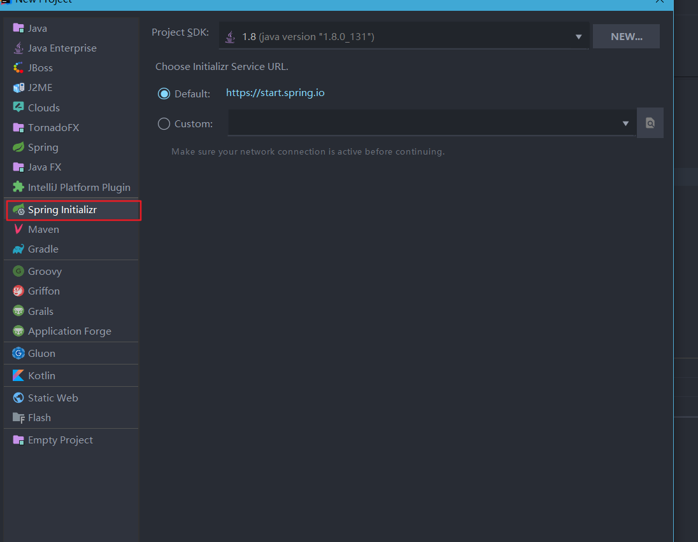Select Java FX label in the list
Screen dimensions: 698x542
pyautogui.click(x=45, y=167)
